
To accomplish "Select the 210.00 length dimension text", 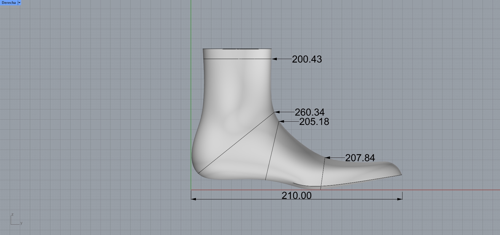I will pyautogui.click(x=297, y=196).
